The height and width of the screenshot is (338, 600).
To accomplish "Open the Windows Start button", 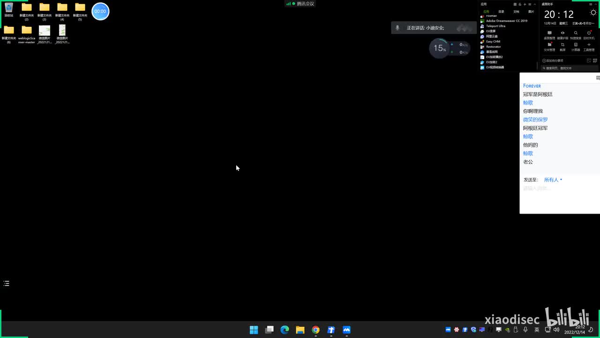I will [x=254, y=330].
